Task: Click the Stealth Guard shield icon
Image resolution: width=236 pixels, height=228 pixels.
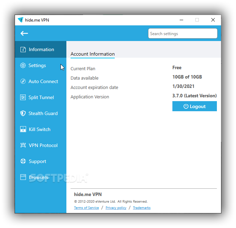Action: click(x=23, y=113)
